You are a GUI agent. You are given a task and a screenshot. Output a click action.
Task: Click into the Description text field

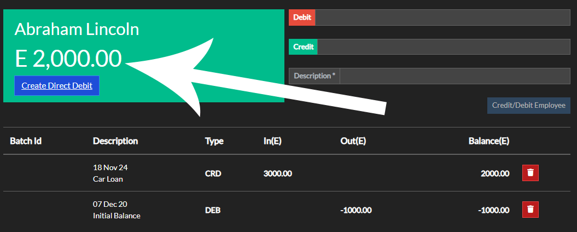click(454, 76)
